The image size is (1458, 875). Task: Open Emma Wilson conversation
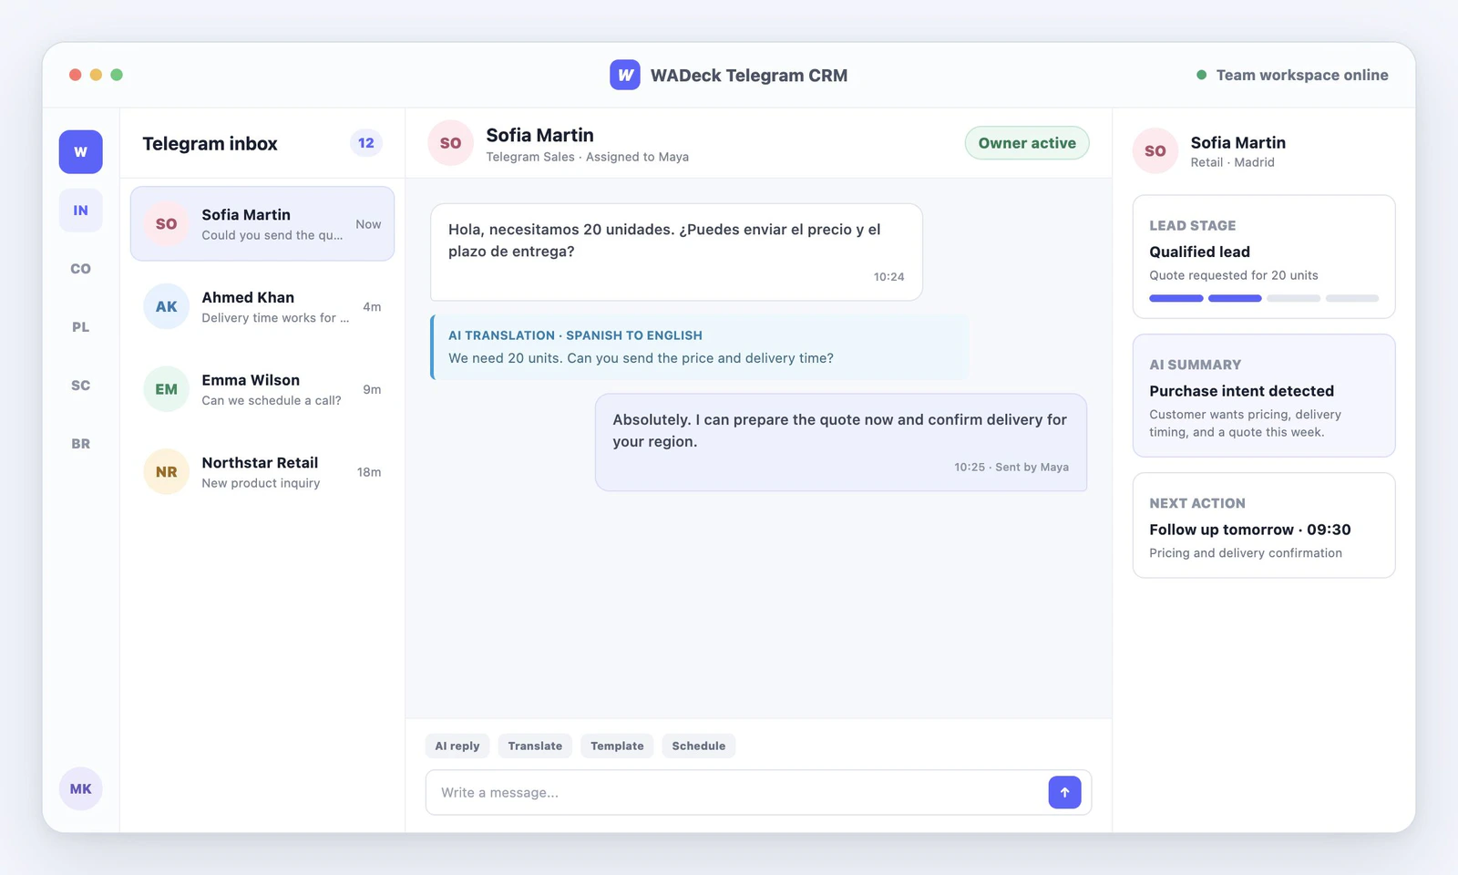[262, 389]
